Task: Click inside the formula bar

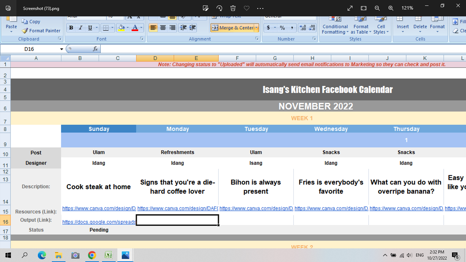Action: pyautogui.click(x=283, y=49)
